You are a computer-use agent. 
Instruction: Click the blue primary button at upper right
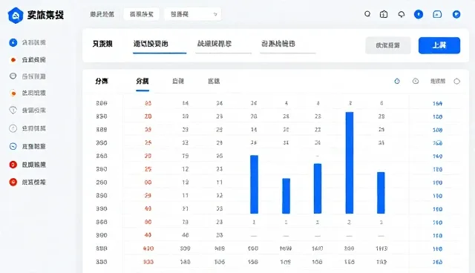pyautogui.click(x=439, y=45)
